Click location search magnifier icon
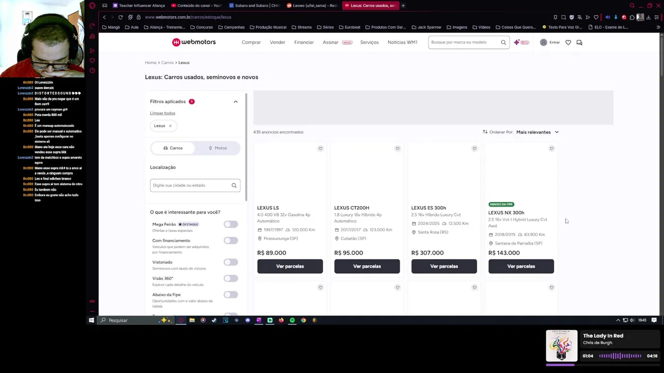Screen dimensions: 664x373 click(x=234, y=185)
